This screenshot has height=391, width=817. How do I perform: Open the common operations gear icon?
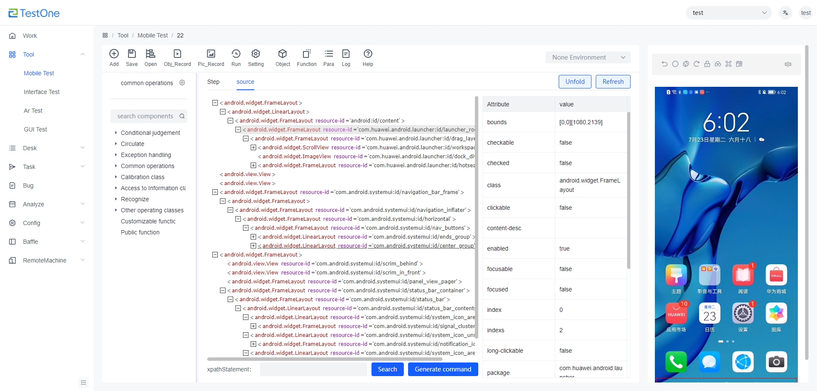pos(182,83)
